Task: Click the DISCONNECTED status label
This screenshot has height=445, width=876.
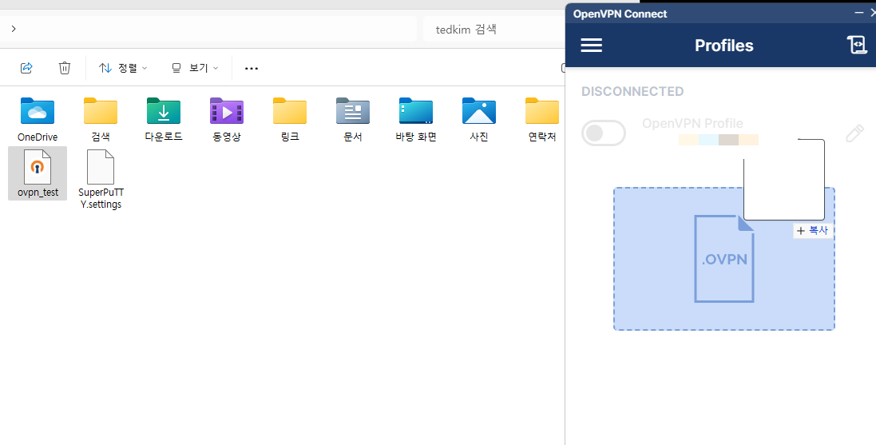Action: coord(632,91)
